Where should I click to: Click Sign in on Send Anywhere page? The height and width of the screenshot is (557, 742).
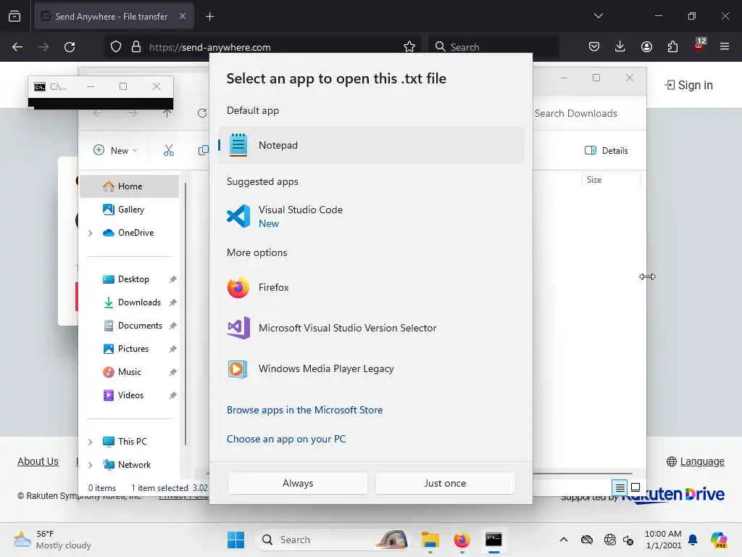click(688, 86)
